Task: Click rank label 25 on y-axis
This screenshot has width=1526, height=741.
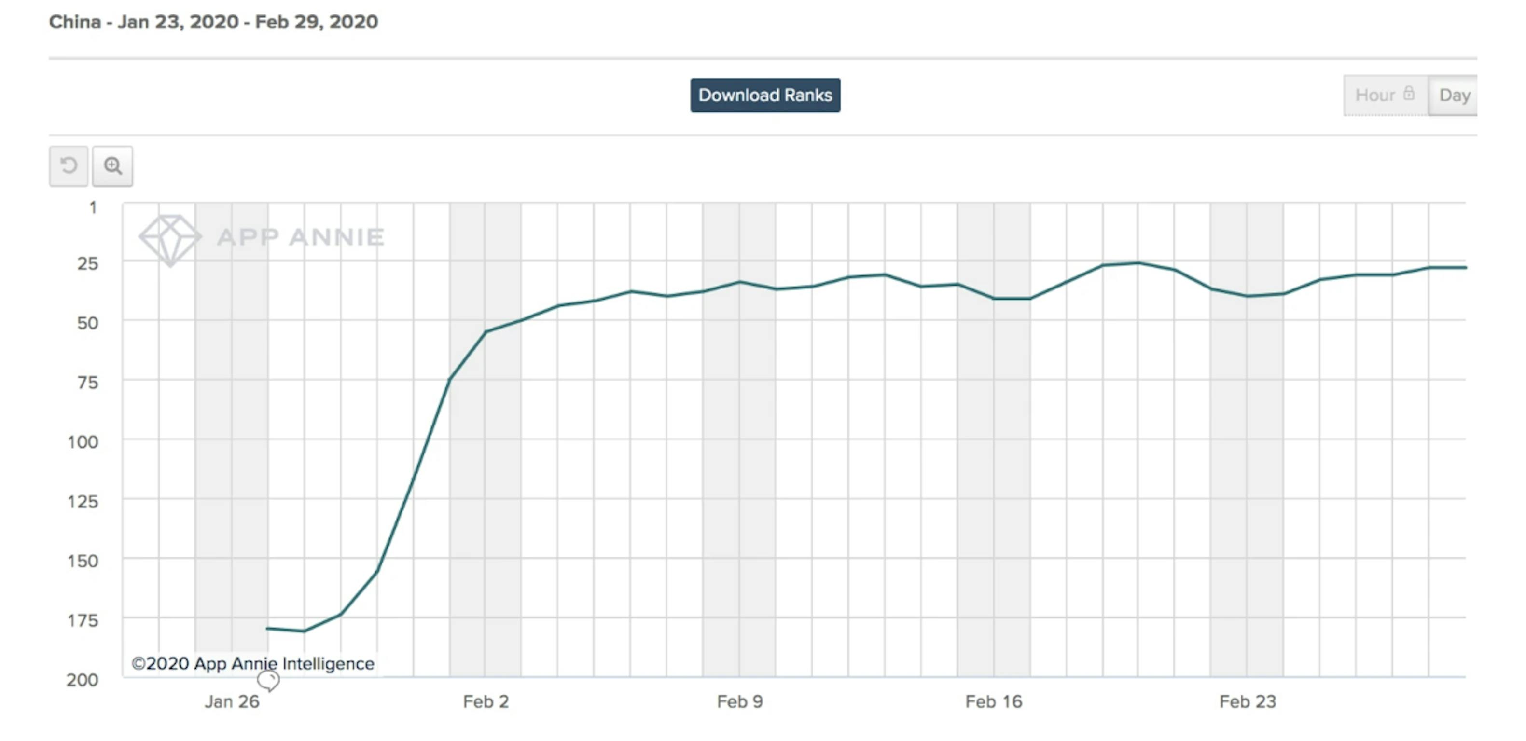Action: click(88, 263)
